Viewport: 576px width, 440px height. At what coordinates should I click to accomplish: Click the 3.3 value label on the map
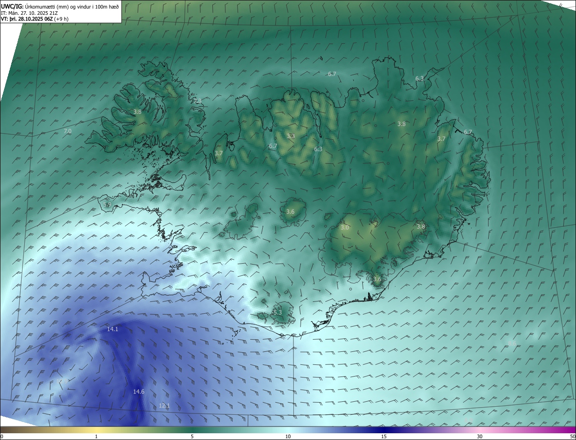coord(291,136)
